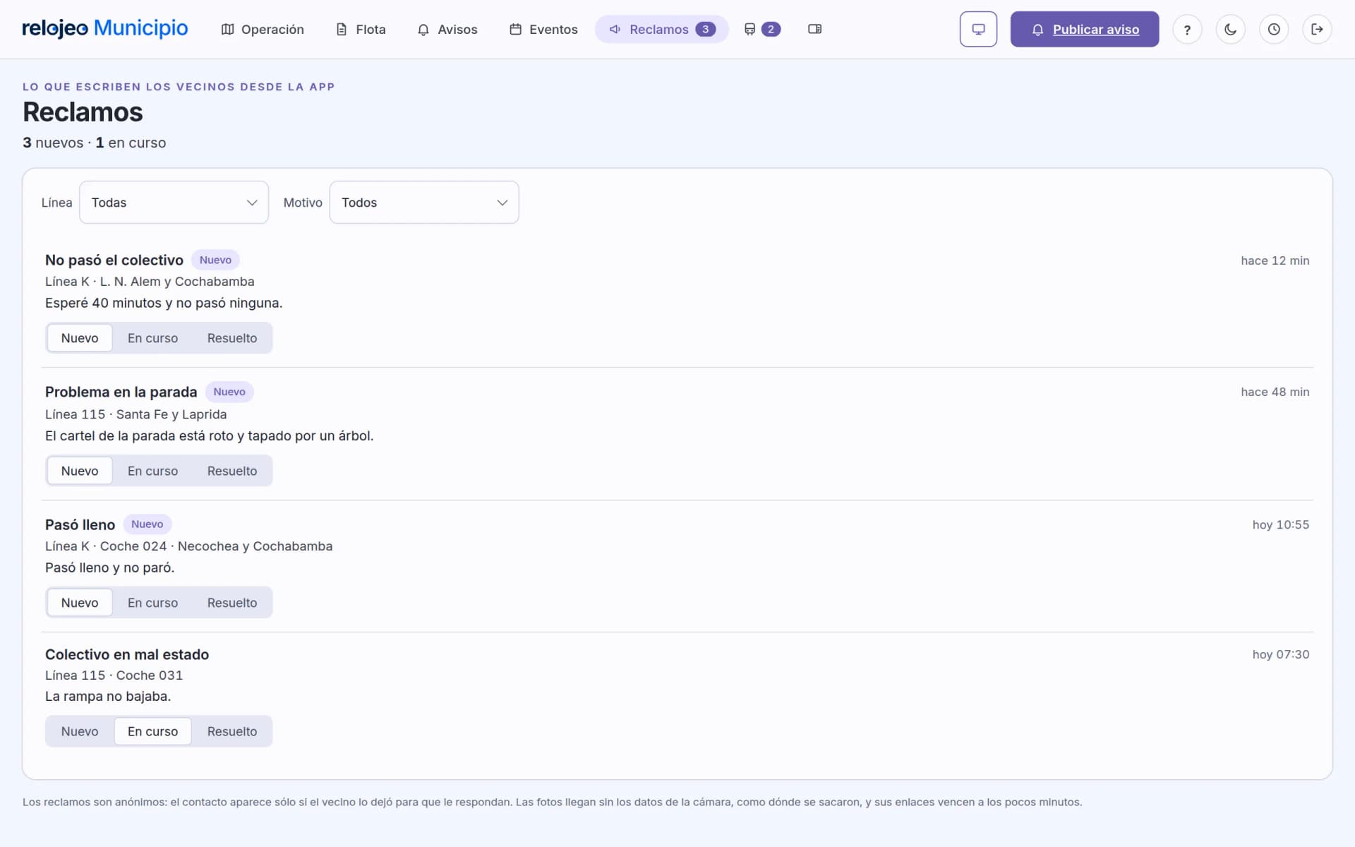This screenshot has height=847, width=1355.
Task: Log out using the exit icon
Action: click(x=1317, y=30)
